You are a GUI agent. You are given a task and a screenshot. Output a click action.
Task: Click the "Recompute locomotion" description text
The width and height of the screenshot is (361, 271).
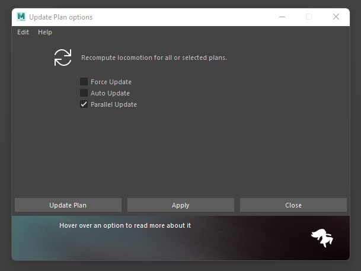coord(154,58)
